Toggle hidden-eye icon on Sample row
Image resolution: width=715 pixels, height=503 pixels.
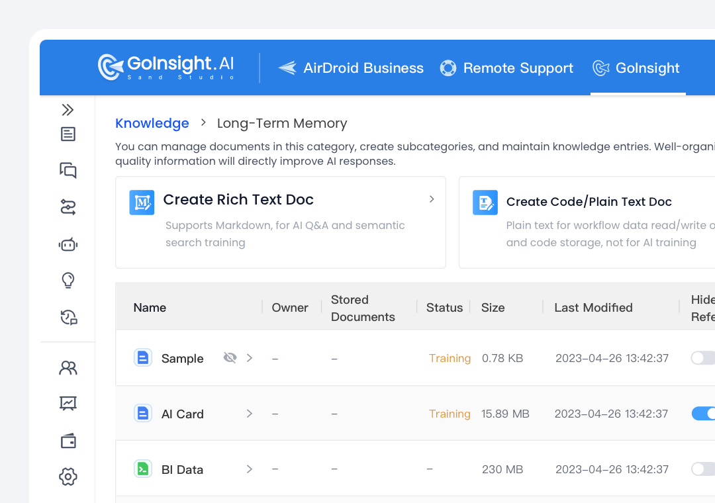click(230, 358)
